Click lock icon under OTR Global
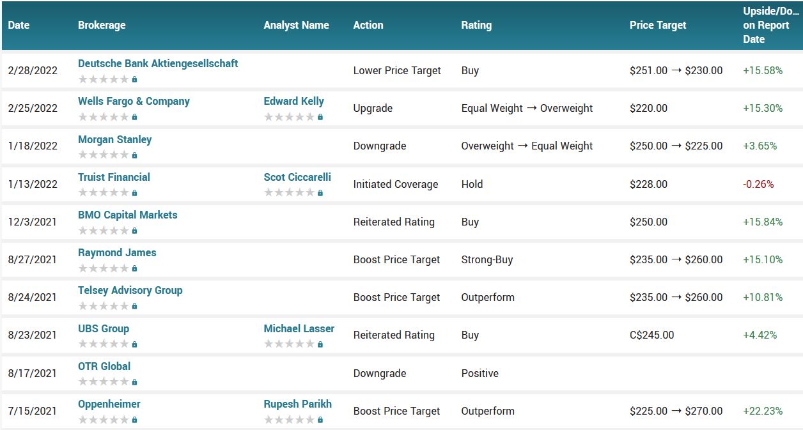The height and width of the screenshot is (430, 803). click(x=134, y=382)
